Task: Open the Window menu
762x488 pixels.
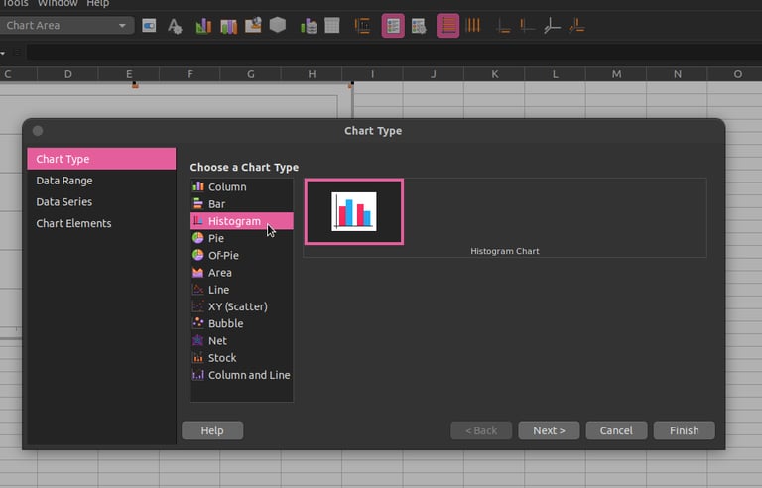Action: (58, 3)
